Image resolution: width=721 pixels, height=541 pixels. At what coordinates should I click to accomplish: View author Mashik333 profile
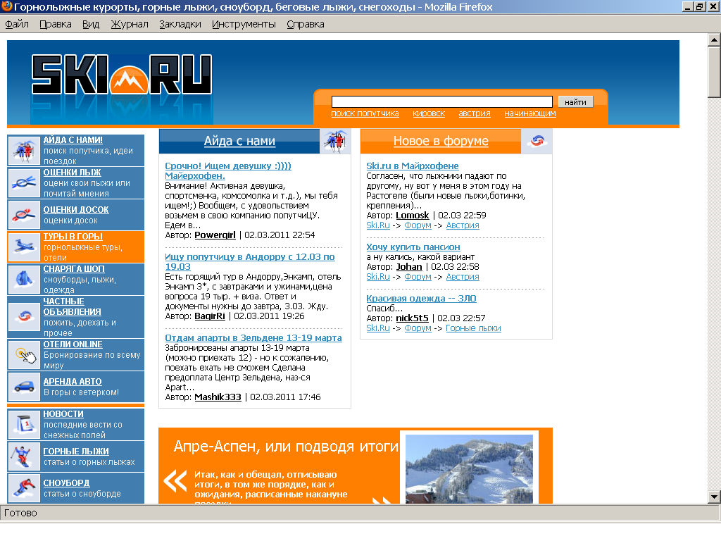218,397
